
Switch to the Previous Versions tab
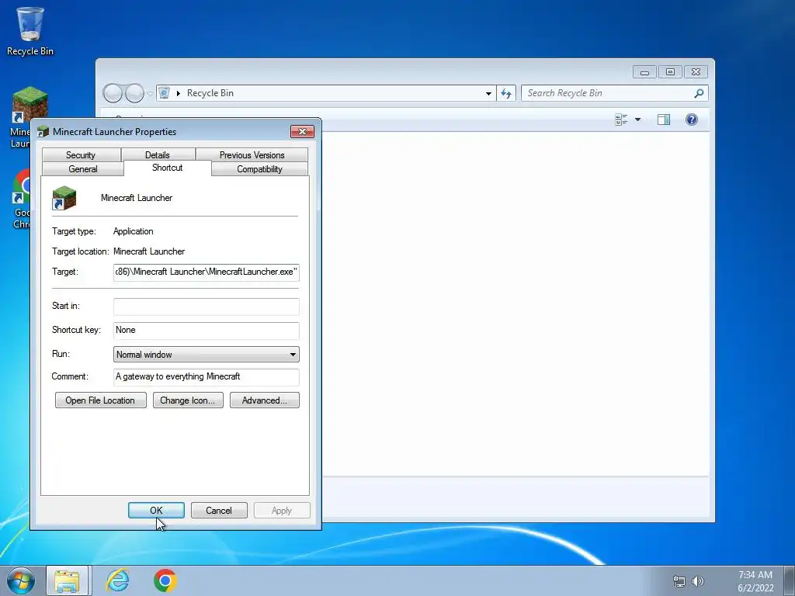(252, 155)
